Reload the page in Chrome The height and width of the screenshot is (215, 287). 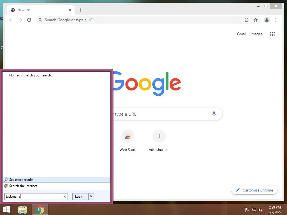(x=29, y=20)
